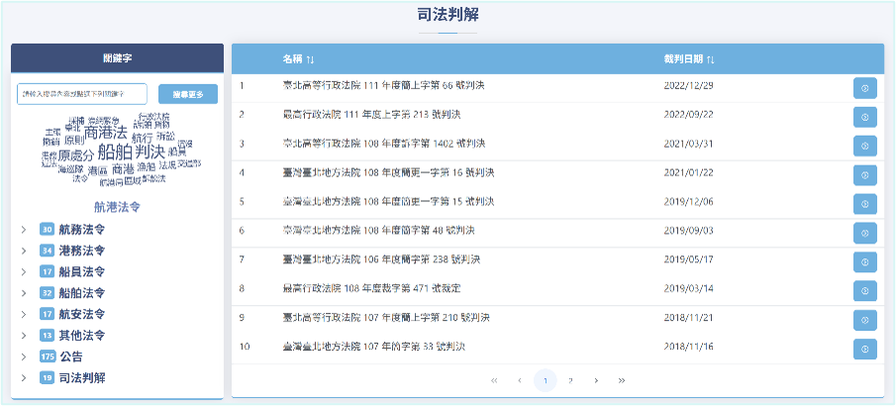
Task: Click keyword 原則 in the word cloud
Action: pos(74,140)
